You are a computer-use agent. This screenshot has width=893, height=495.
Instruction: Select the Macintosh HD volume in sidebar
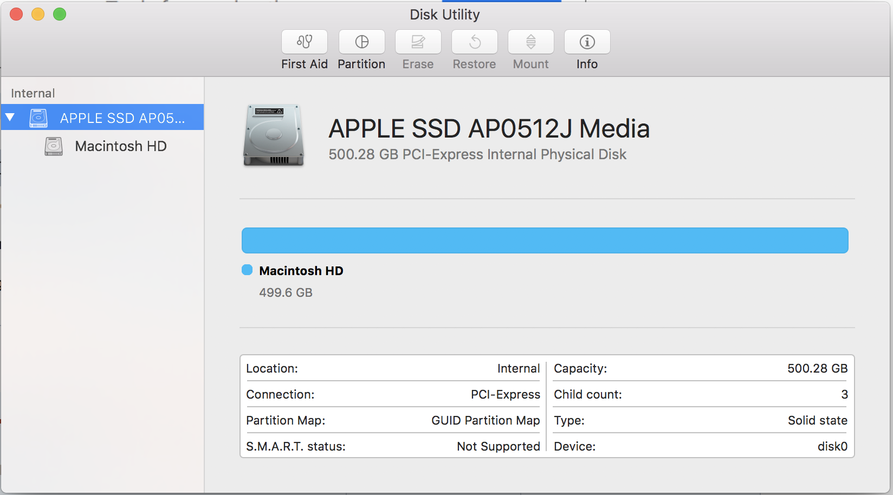(x=102, y=146)
